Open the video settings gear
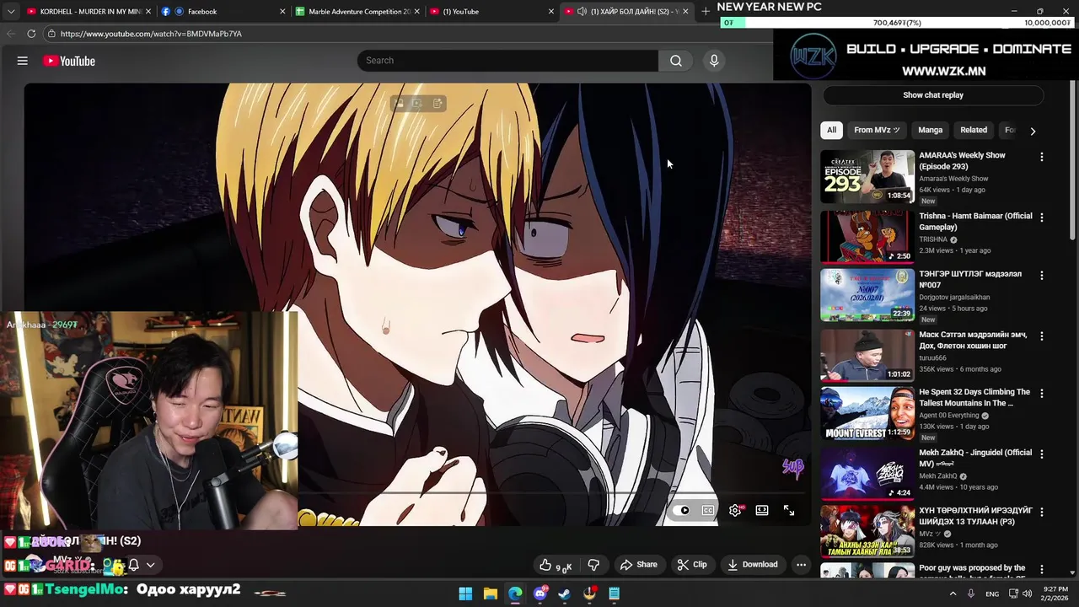Image resolution: width=1079 pixels, height=607 pixels. tap(735, 510)
